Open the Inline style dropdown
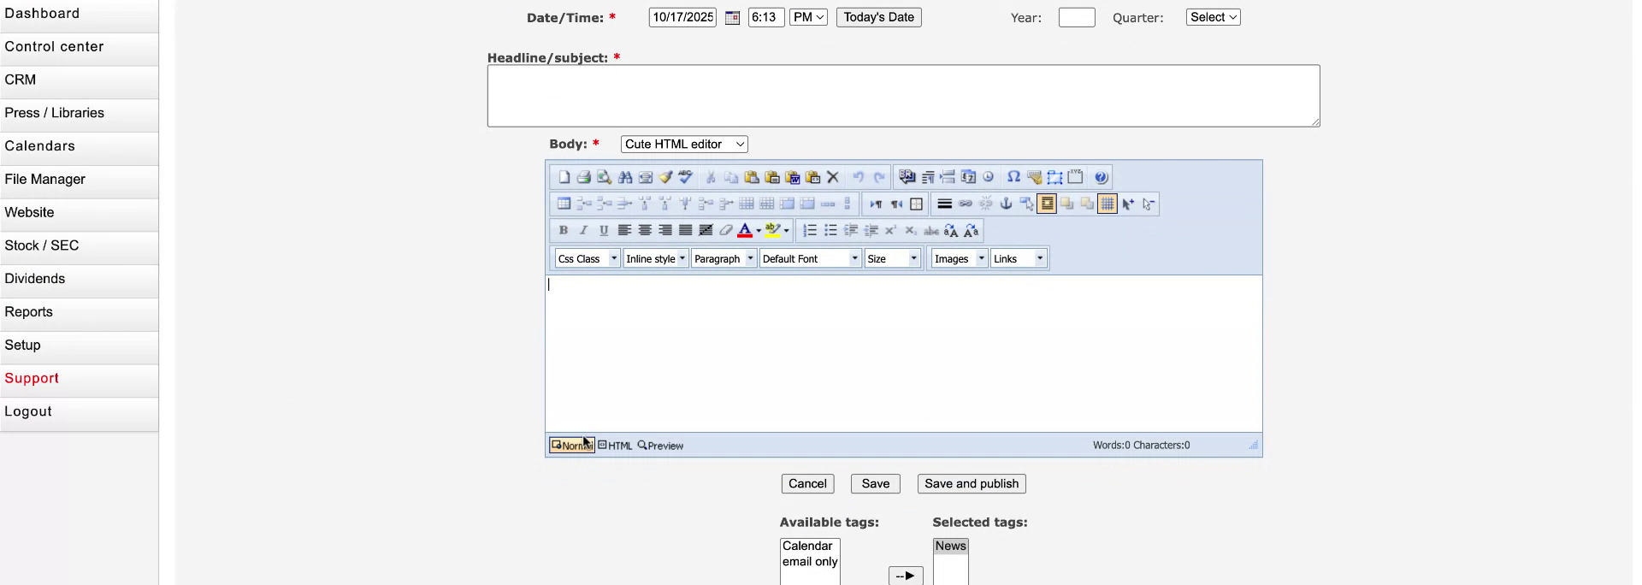This screenshot has width=1642, height=585. 656,258
